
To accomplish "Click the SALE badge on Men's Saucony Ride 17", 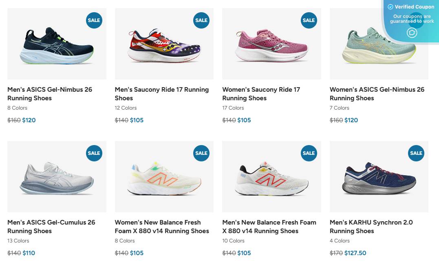I will pyautogui.click(x=201, y=20).
